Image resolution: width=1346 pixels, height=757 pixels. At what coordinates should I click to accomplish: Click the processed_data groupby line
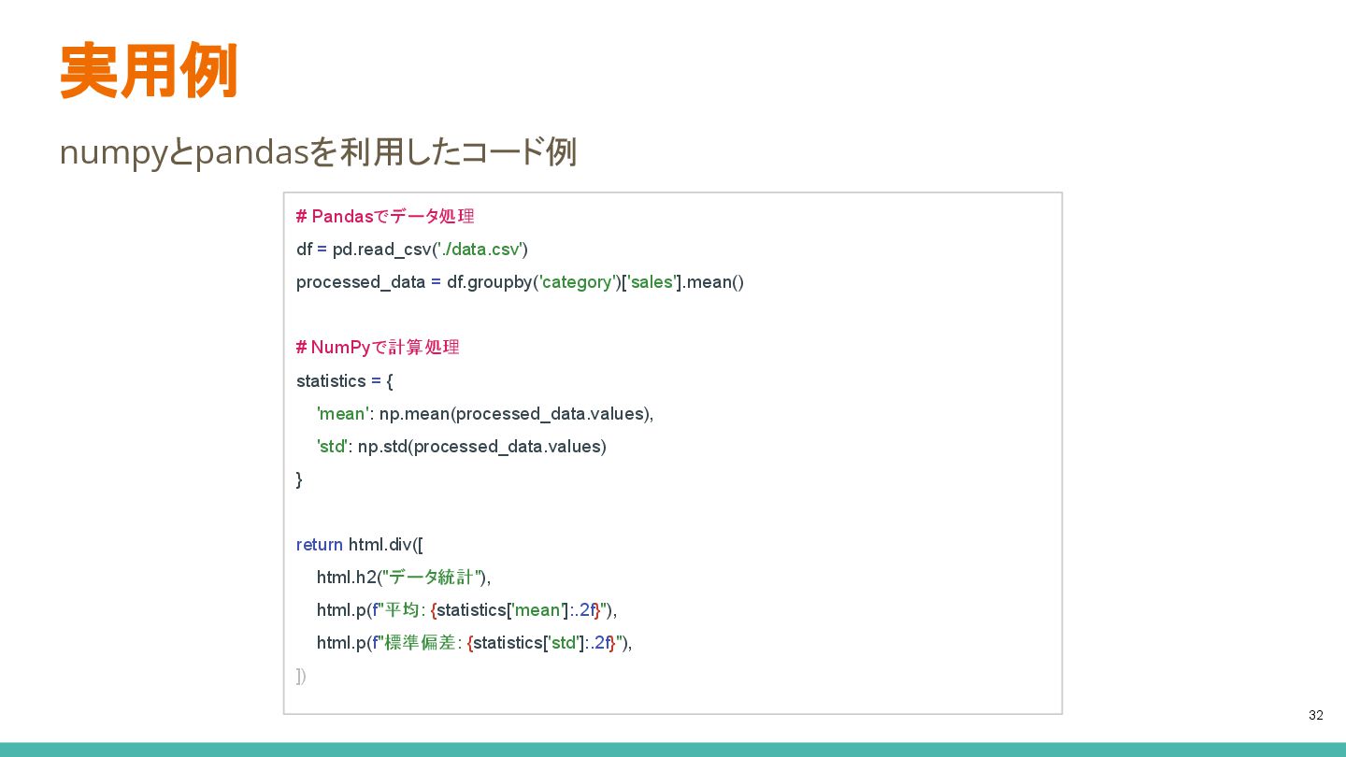tap(520, 282)
